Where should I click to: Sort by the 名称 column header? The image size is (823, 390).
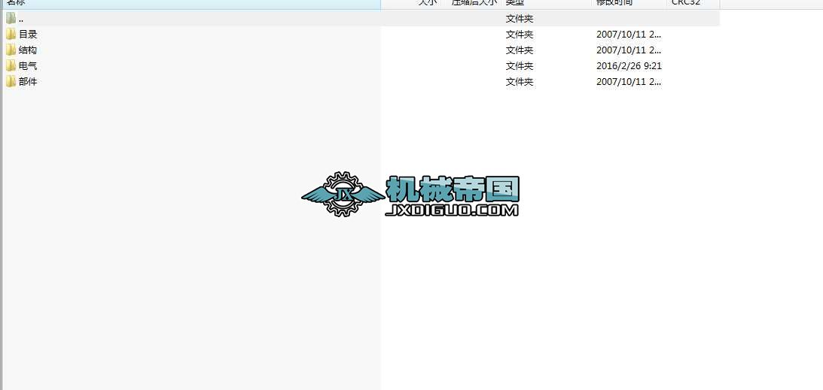click(x=191, y=3)
